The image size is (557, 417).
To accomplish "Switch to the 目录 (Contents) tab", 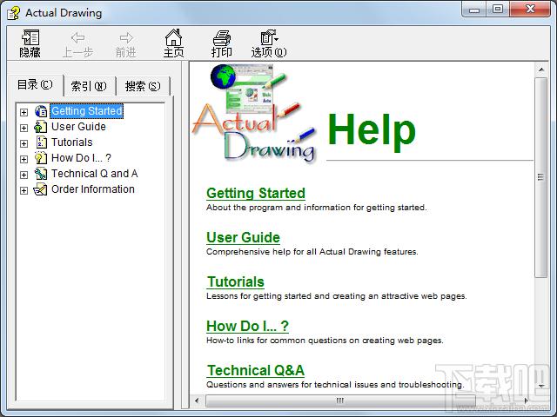I will [x=35, y=85].
